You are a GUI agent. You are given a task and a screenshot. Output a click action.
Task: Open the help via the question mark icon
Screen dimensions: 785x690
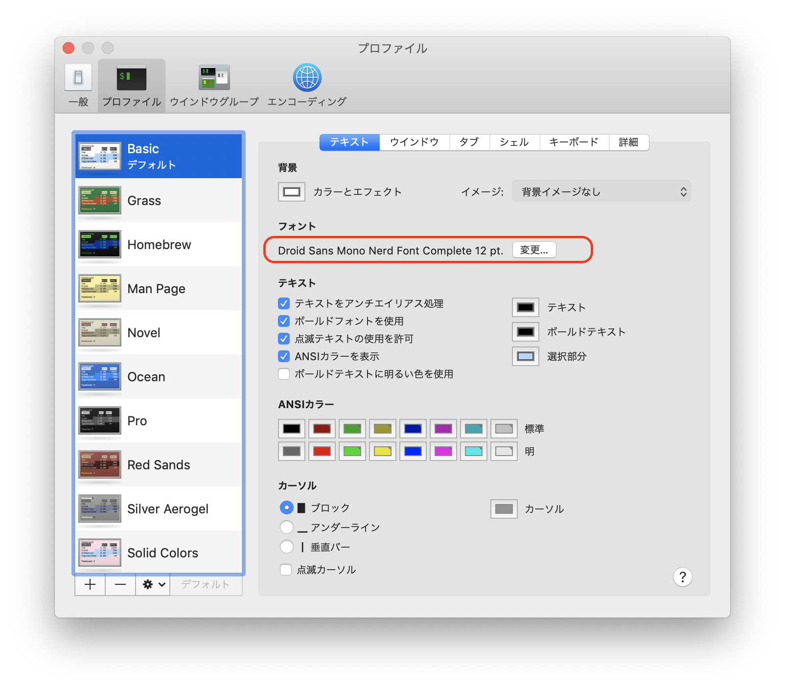[x=683, y=577]
